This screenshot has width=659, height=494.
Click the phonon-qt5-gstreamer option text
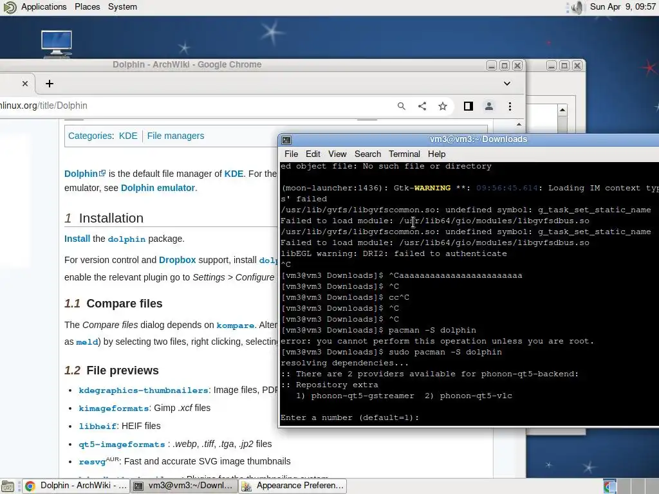pos(362,396)
